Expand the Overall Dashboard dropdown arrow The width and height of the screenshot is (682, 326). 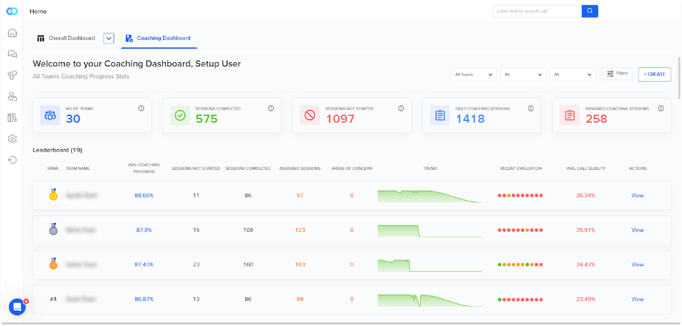[x=109, y=38]
